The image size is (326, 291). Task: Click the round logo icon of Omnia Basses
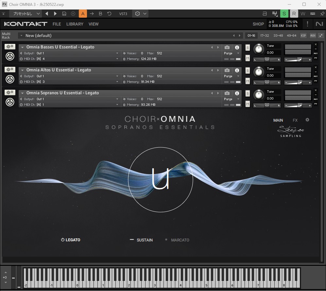click(10, 56)
